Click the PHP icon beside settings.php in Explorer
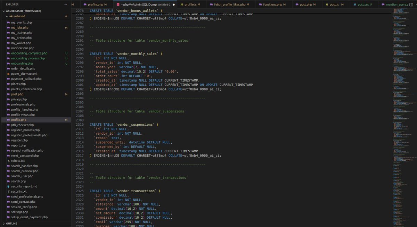Viewport: 417px width, 227px height. [x=9, y=212]
